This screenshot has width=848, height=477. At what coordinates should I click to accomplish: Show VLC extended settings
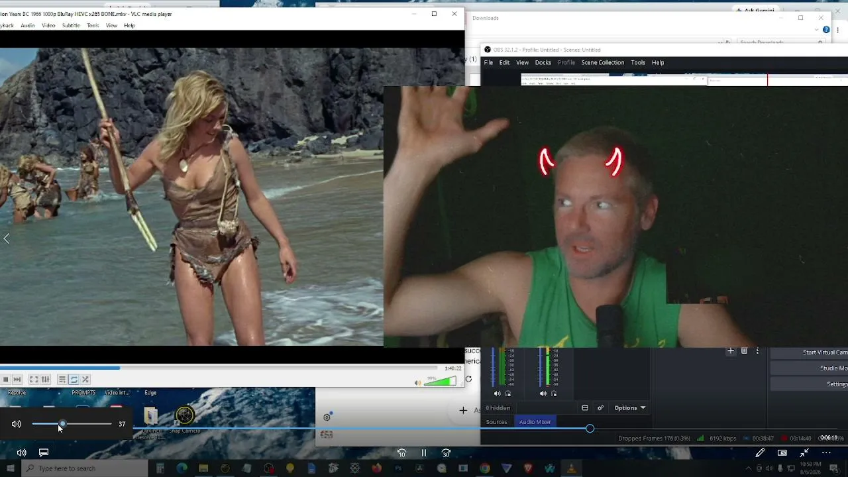[x=45, y=380]
